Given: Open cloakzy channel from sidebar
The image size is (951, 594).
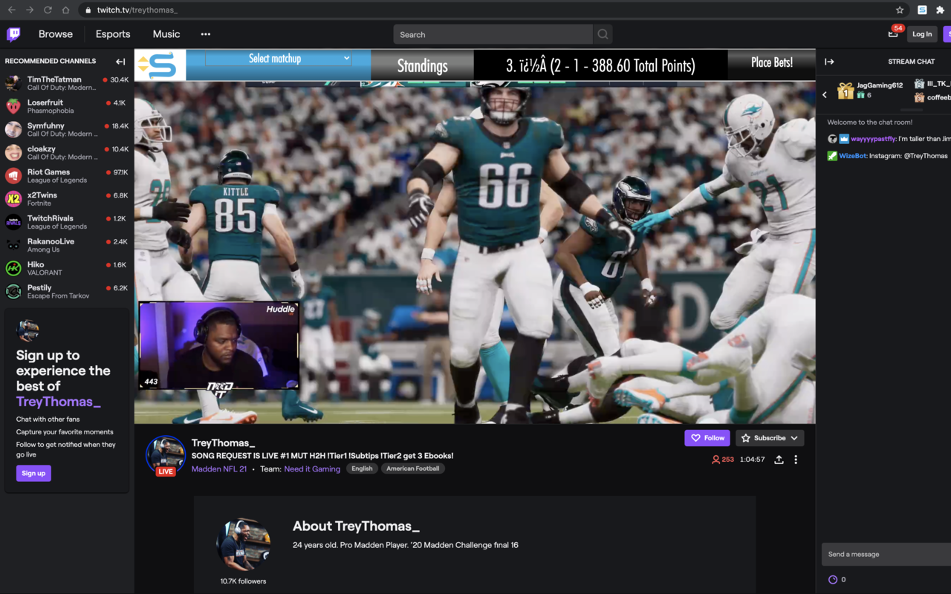Looking at the screenshot, I should tap(67, 152).
